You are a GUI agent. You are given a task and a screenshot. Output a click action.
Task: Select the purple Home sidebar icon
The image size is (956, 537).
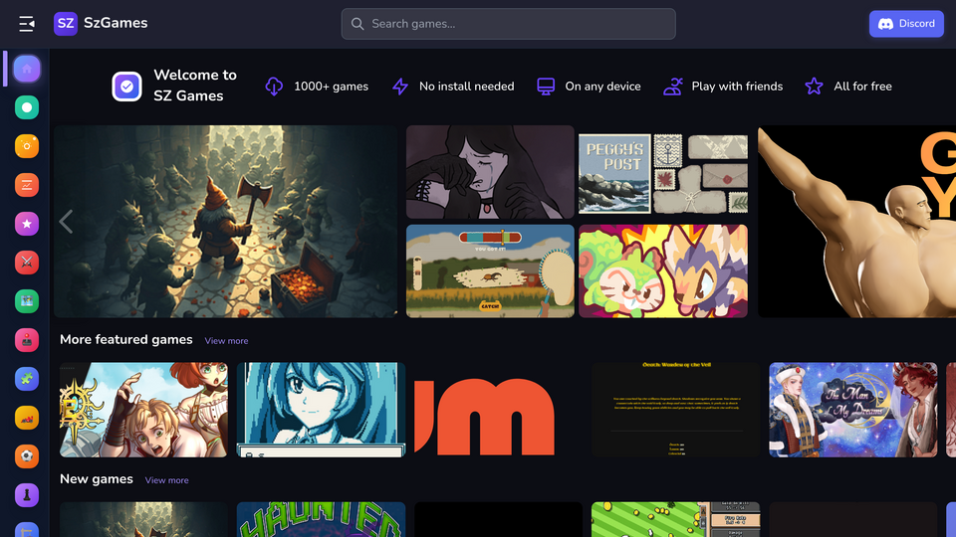click(27, 69)
